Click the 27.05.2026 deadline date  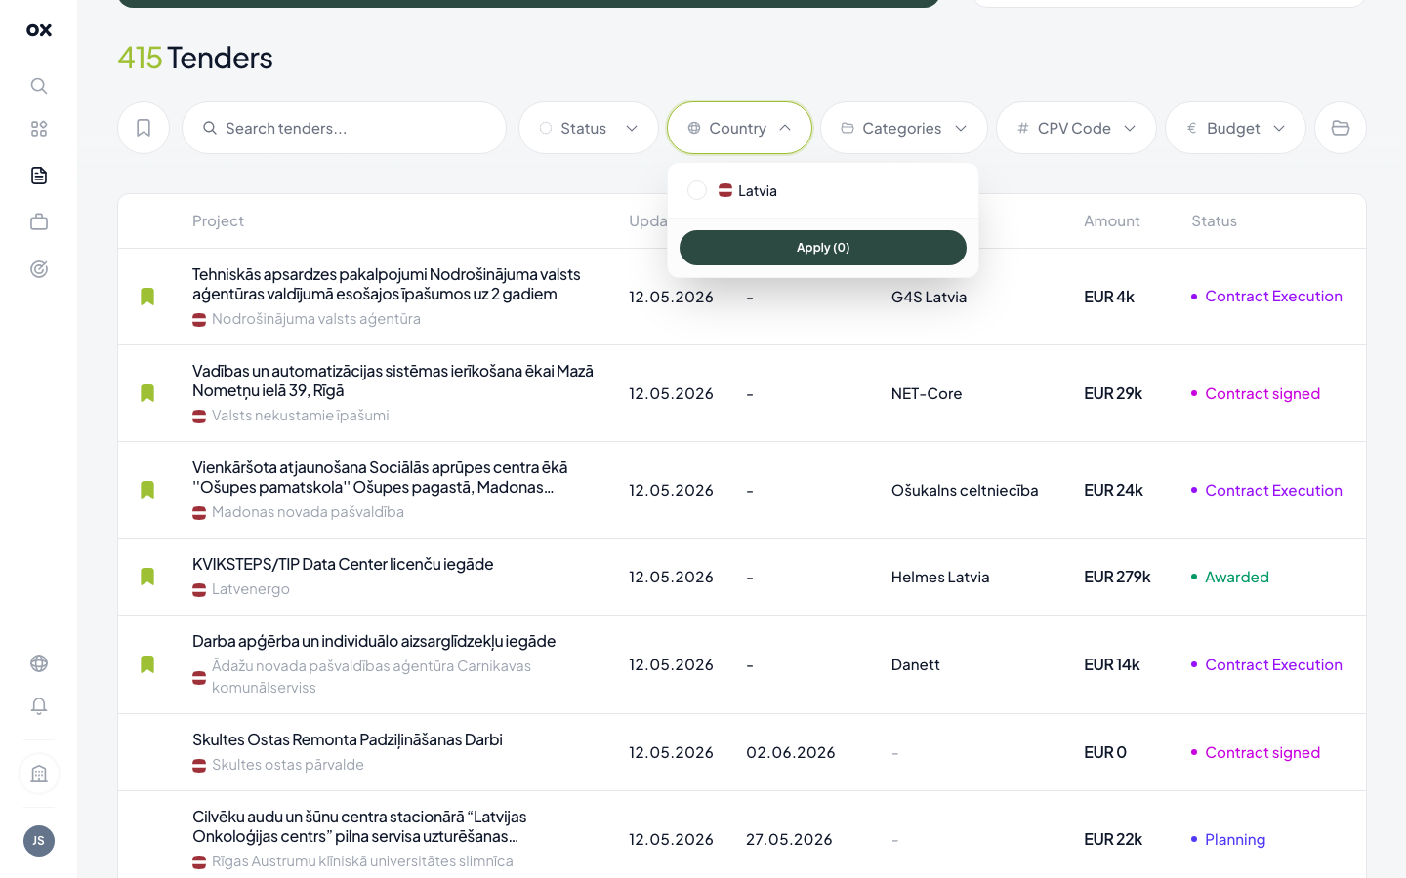789,839
